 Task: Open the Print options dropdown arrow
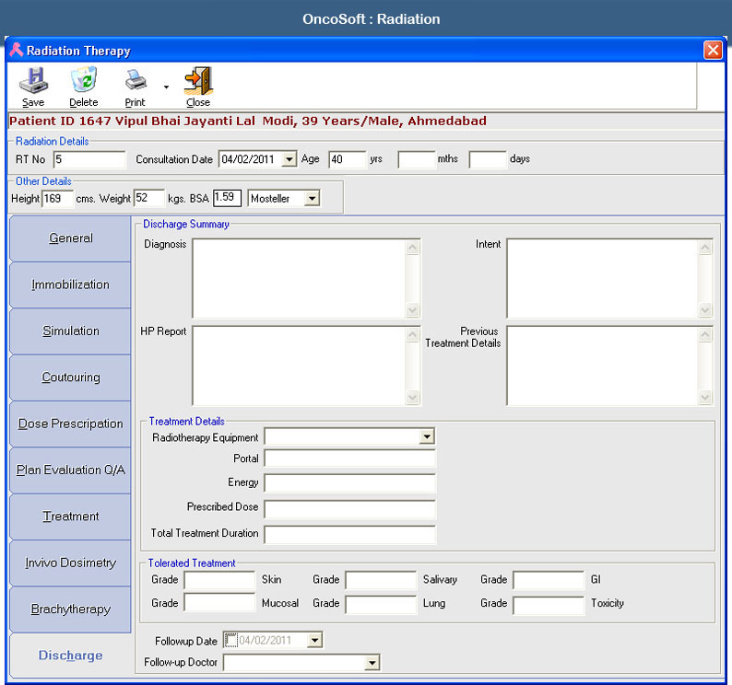166,87
